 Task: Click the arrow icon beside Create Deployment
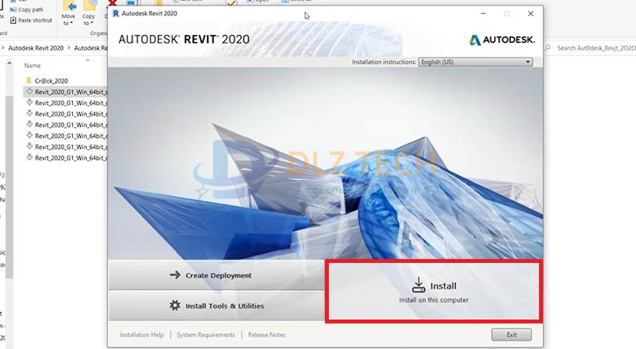(175, 275)
